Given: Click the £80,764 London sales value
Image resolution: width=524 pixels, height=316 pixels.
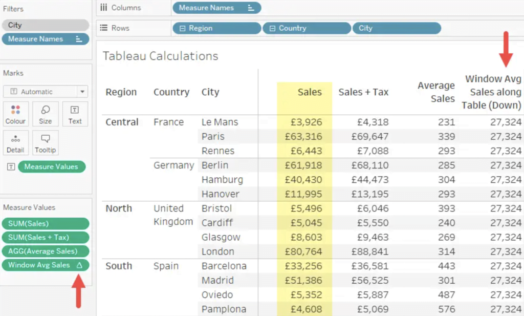Looking at the screenshot, I should pos(303,251).
